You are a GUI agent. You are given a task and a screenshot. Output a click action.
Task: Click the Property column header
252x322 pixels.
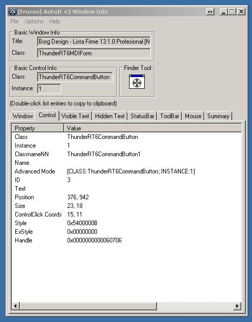point(38,128)
